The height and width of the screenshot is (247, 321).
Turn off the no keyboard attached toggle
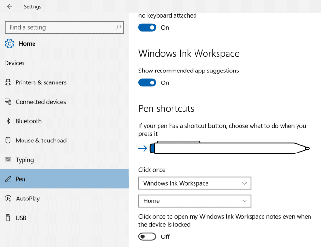click(x=147, y=27)
